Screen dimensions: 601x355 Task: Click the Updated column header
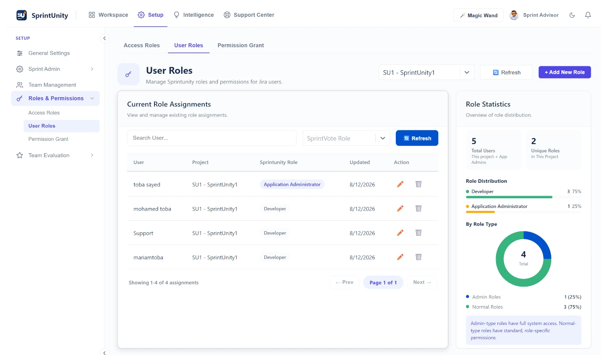tap(360, 162)
